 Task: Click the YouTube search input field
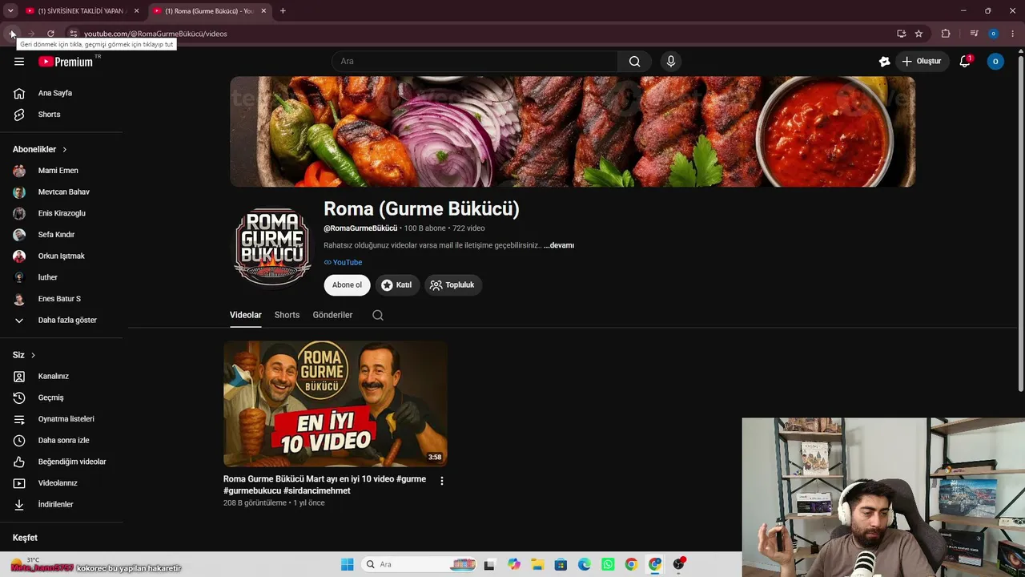pyautogui.click(x=474, y=62)
